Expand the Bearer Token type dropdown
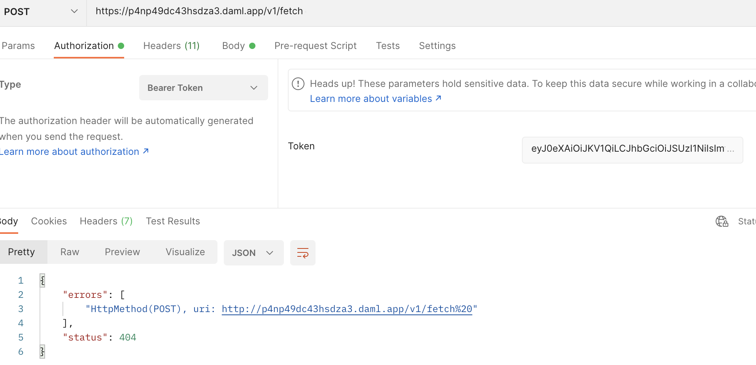This screenshot has width=756, height=365. coord(203,88)
